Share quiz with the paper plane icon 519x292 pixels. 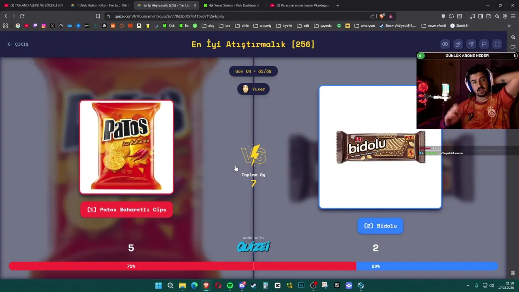tap(471, 44)
